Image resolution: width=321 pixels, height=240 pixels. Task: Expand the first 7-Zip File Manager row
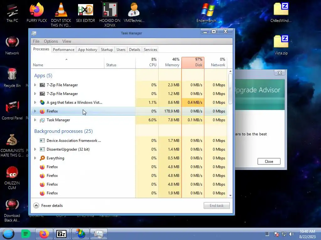point(35,85)
